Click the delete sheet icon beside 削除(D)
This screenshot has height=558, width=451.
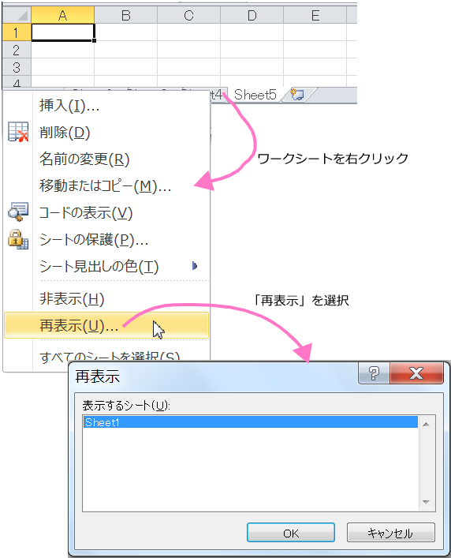(x=18, y=132)
